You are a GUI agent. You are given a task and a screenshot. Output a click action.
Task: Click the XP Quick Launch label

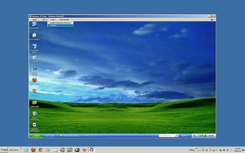[50, 136]
